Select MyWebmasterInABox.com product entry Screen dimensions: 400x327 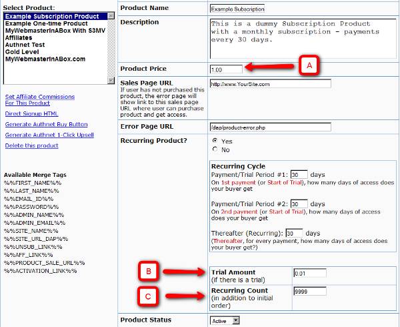point(45,59)
